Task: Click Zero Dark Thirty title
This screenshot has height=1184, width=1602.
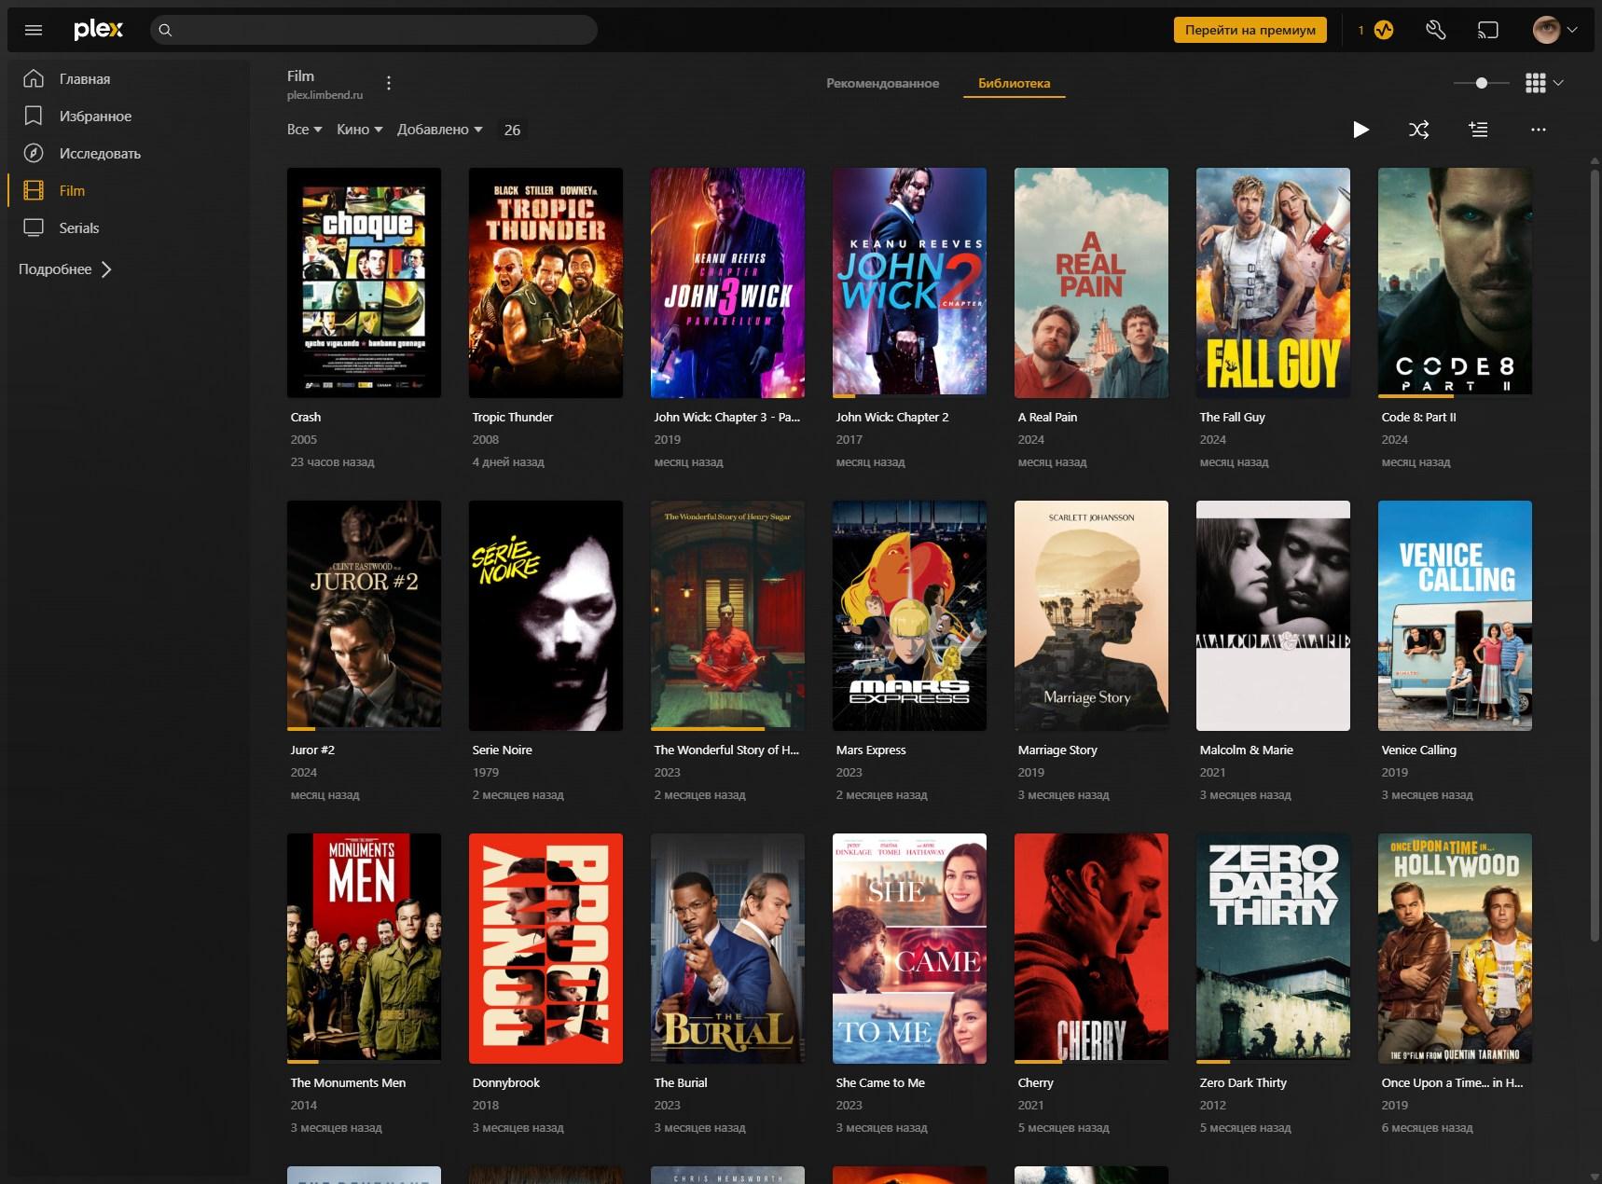Action: click(x=1243, y=1082)
